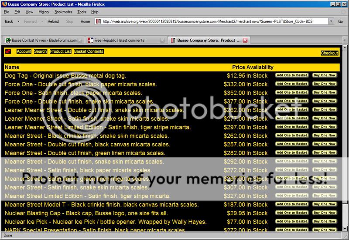
Task: Open the Basket Contents link
Action: click(89, 52)
